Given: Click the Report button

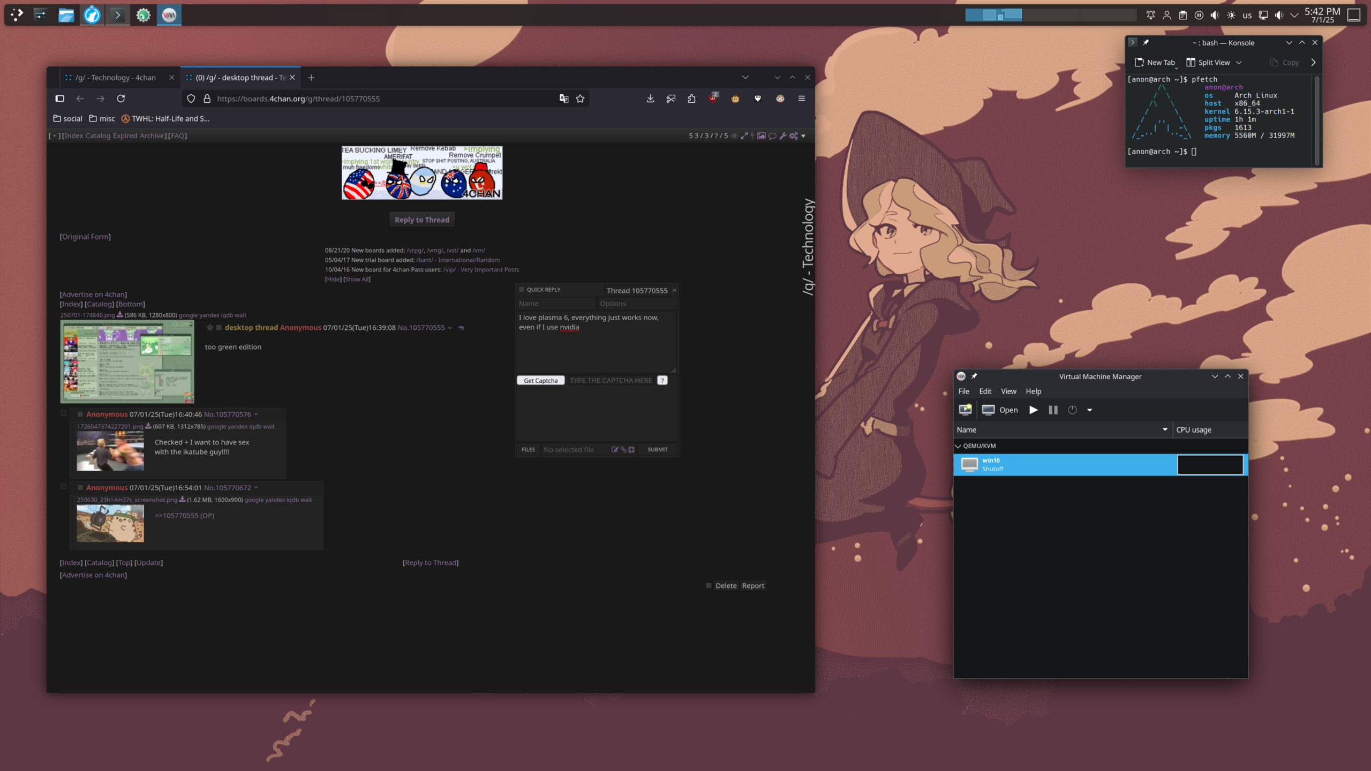Looking at the screenshot, I should pyautogui.click(x=753, y=586).
